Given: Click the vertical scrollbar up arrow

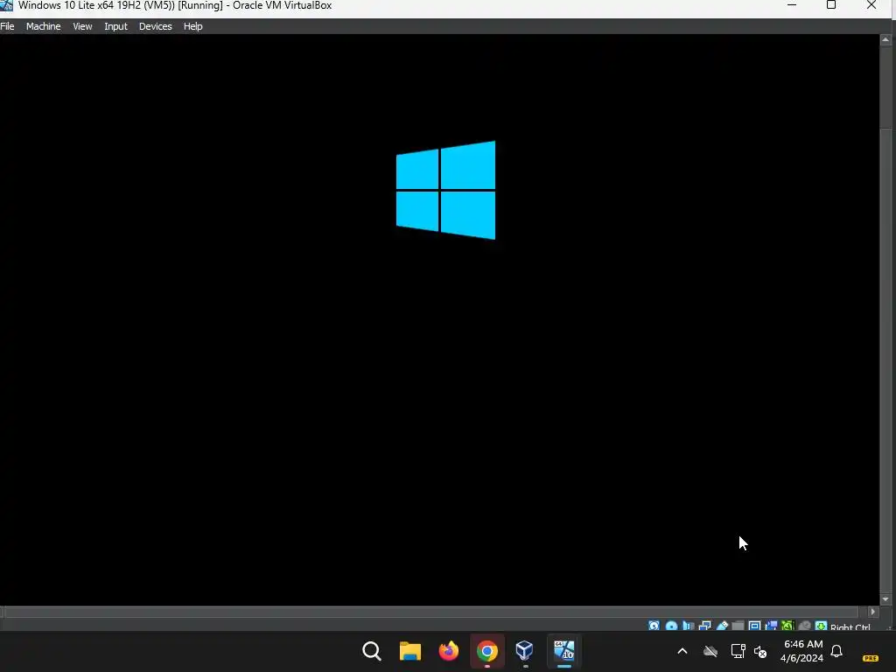Looking at the screenshot, I should point(885,39).
